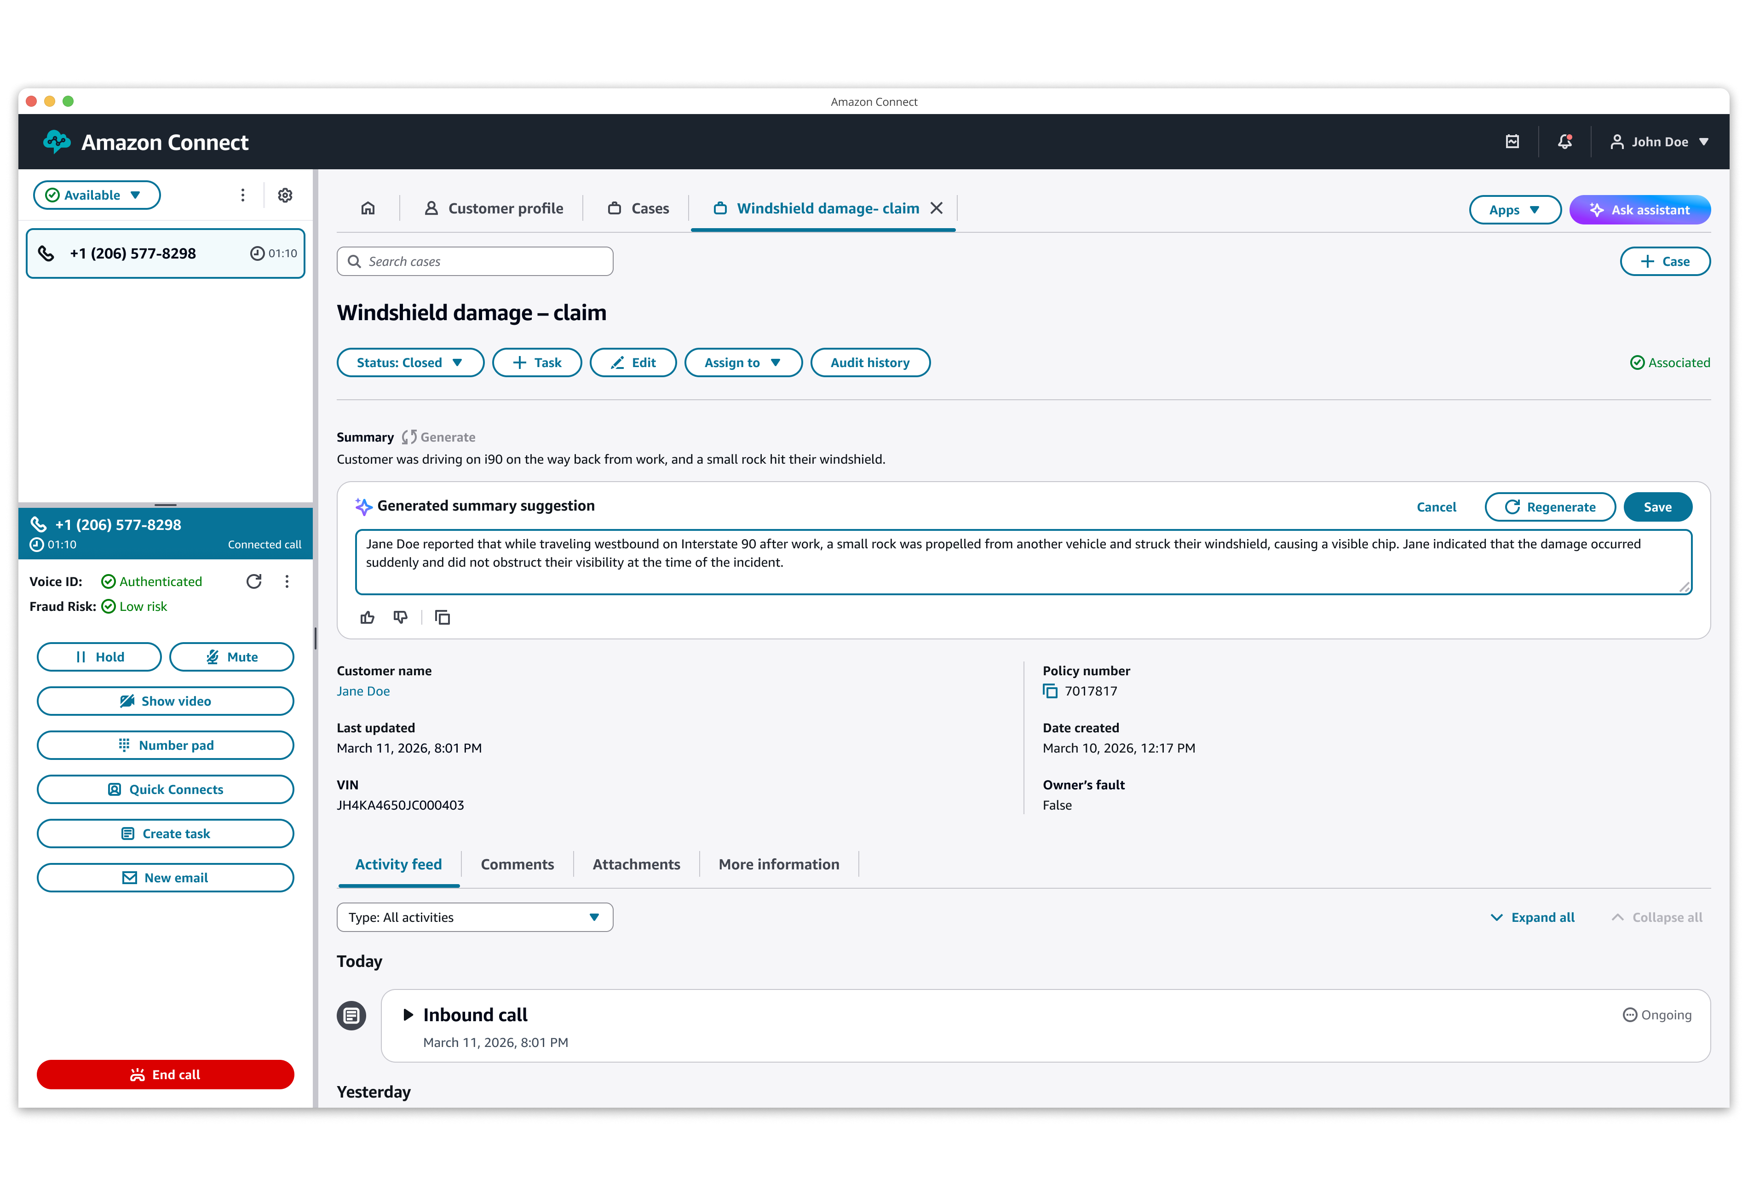This screenshot has height=1196, width=1748.
Task: Expand the Inbound call activity entry
Action: [x=408, y=1015]
